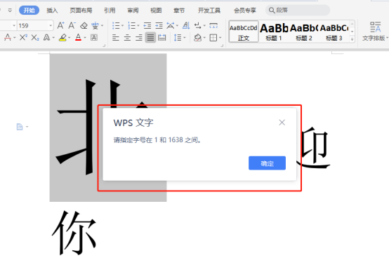Increase paragraph indent
Image resolution: width=389 pixels, height=260 pixels.
click(159, 25)
